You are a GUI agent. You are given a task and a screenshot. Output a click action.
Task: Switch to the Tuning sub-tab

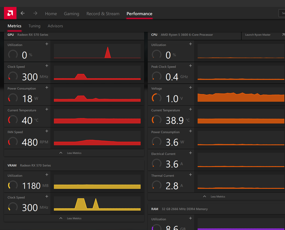pyautogui.click(x=34, y=26)
